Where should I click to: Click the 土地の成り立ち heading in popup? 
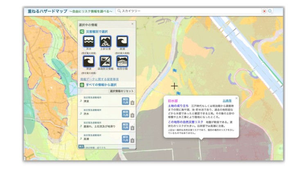tap(178, 106)
